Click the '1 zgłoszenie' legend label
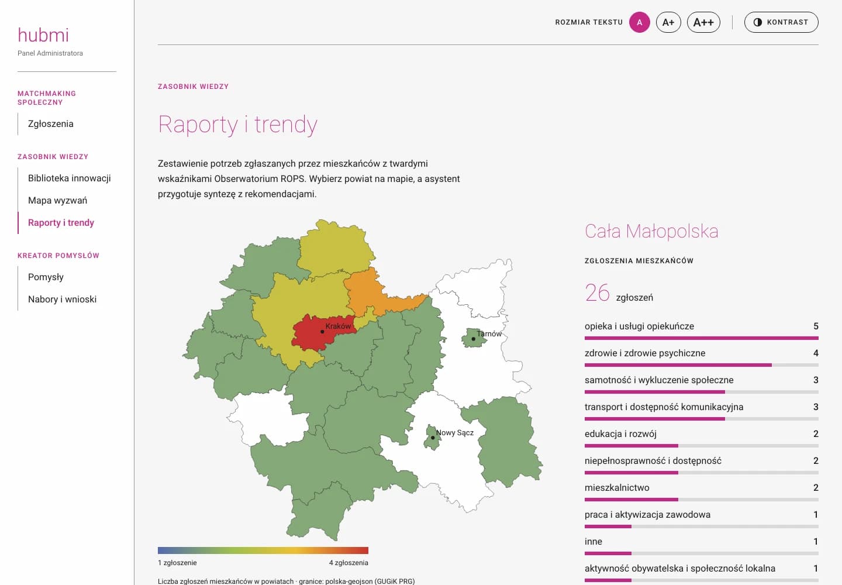The height and width of the screenshot is (585, 842). pyautogui.click(x=177, y=563)
